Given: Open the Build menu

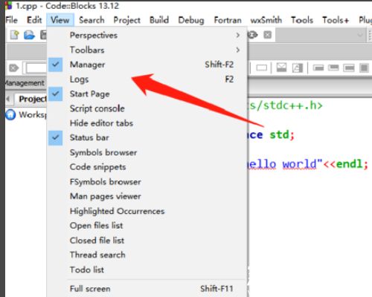Looking at the screenshot, I should tap(159, 20).
